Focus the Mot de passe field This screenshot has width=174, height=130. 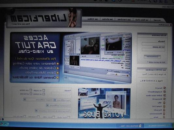153,50
